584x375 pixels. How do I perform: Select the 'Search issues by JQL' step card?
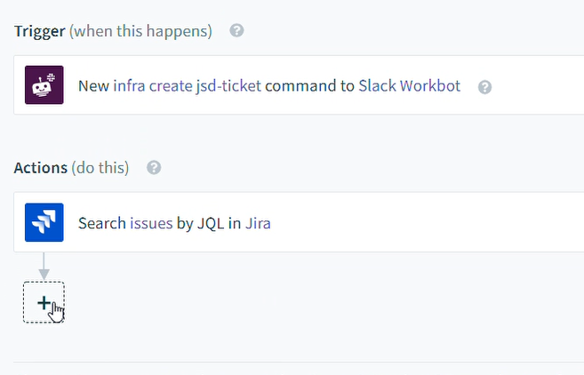[x=299, y=222]
